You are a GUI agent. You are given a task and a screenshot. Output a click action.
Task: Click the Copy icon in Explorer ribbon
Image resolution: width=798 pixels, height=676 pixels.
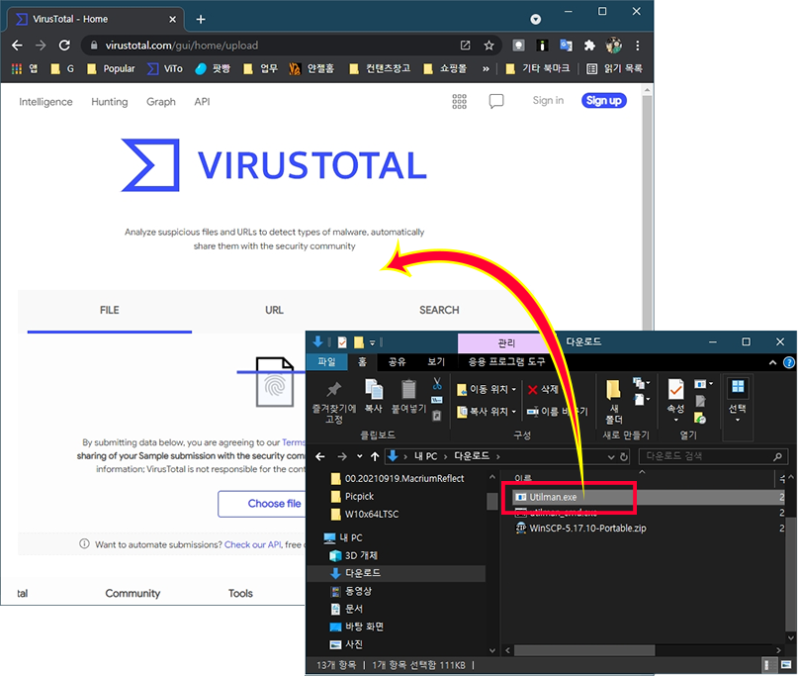click(374, 390)
